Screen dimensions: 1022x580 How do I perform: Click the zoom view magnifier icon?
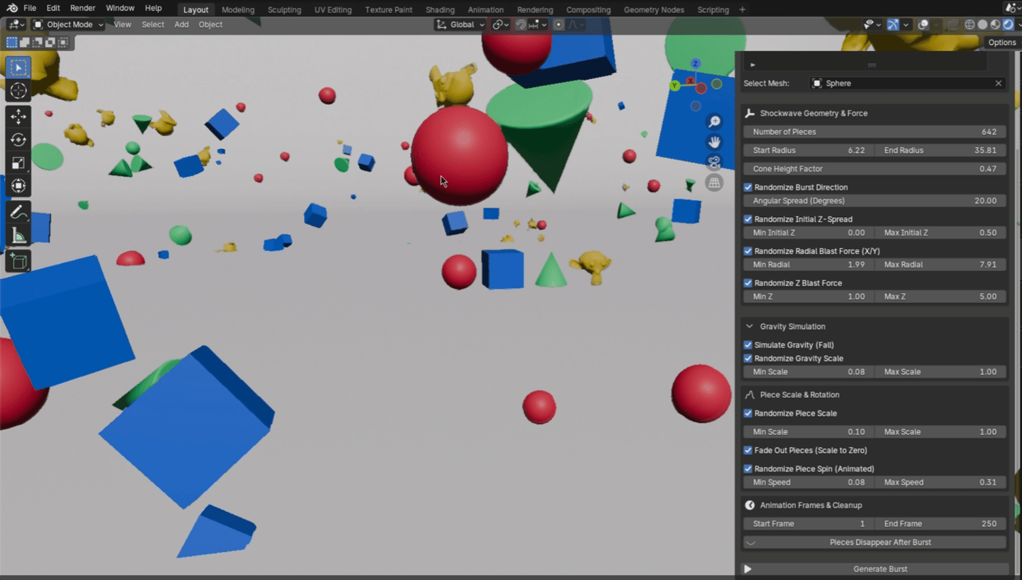tap(714, 122)
